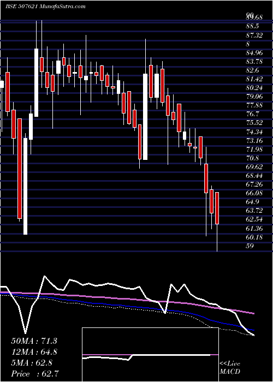
Task: Click the 87.32 price axis label
Action: coord(254,35)
